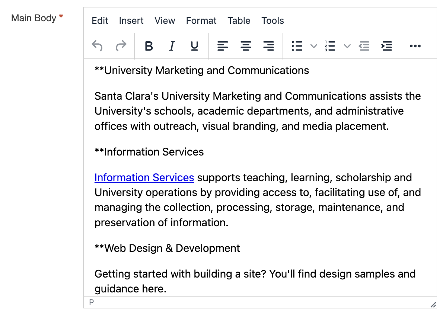Toggle Bold formatting
This screenshot has width=443, height=314.
[x=149, y=46]
